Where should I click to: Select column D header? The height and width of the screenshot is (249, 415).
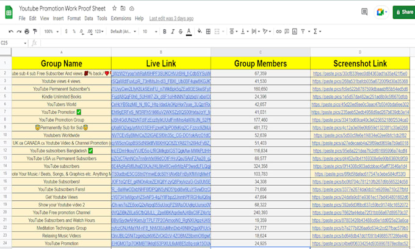point(360,52)
